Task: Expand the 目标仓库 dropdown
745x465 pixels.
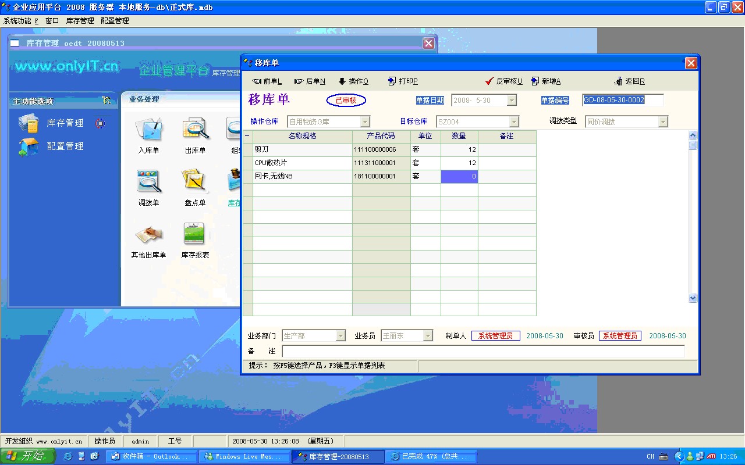Action: tap(514, 122)
